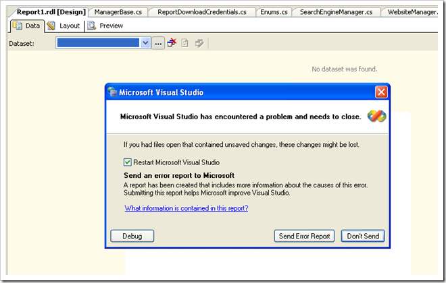Uncheck Restart Microsoft Visual Studio checkbox
This screenshot has width=446, height=283.
click(x=128, y=162)
